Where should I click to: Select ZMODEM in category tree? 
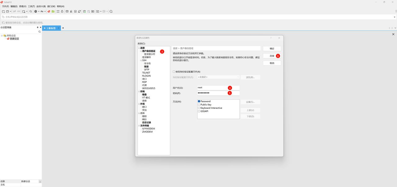click(147, 132)
